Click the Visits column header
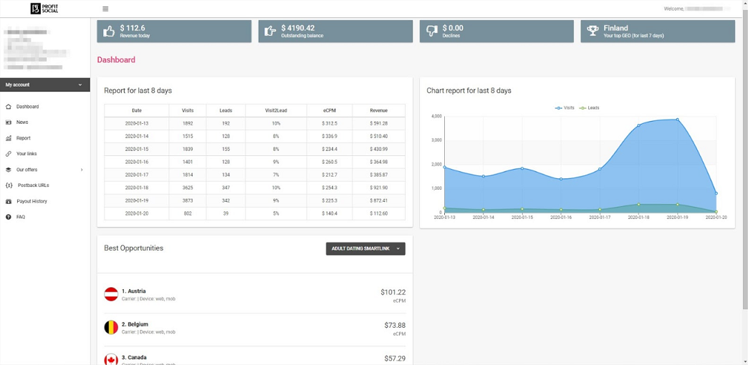Image resolution: width=748 pixels, height=365 pixels. [188, 110]
